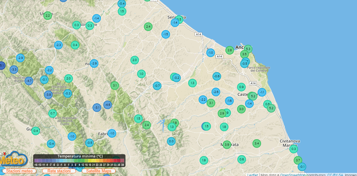Open the -3.8 station marker

pos(48,95)
